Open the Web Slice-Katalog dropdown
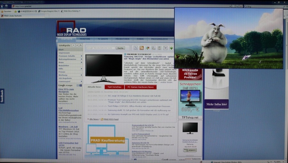This screenshot has width=288, height=163. pos(71,11)
